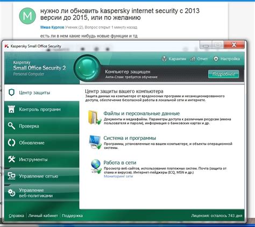Open the Система и программы heading

pyautogui.click(x=130, y=138)
